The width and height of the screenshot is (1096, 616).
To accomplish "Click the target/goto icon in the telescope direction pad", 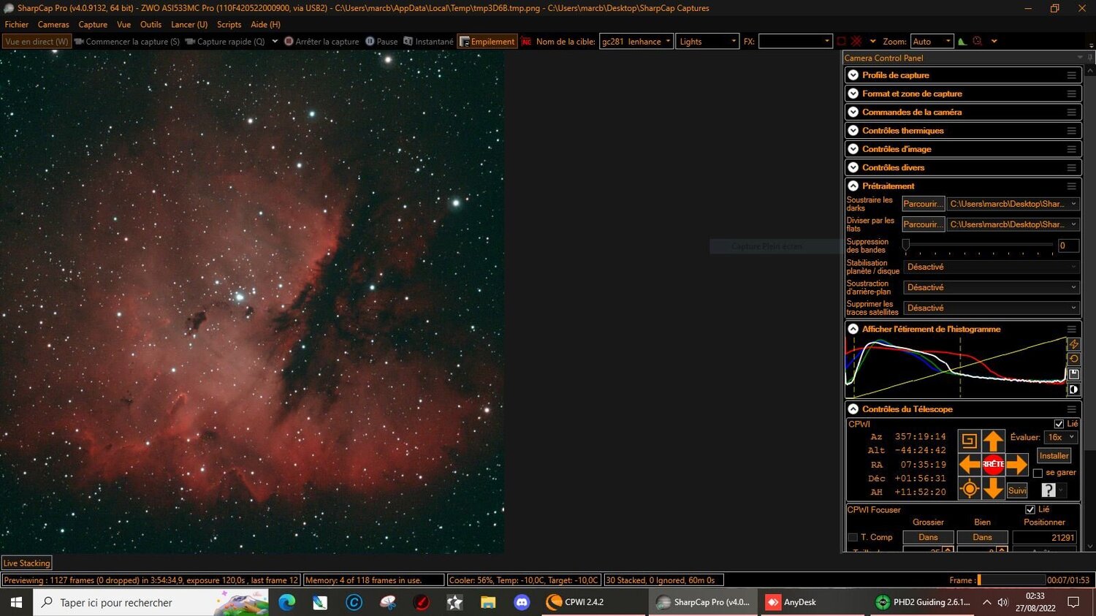I will pyautogui.click(x=970, y=488).
